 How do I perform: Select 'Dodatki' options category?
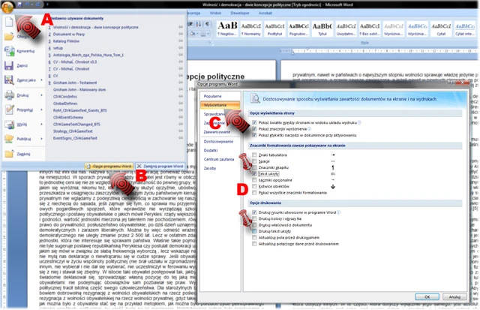[211, 150]
